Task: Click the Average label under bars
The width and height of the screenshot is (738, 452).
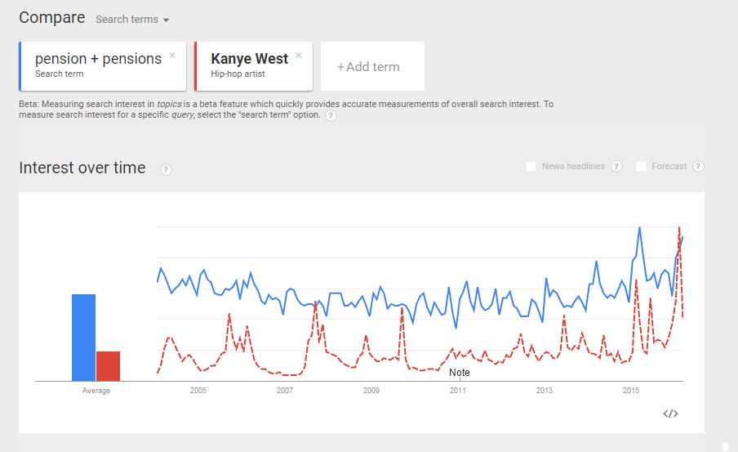Action: (x=96, y=390)
